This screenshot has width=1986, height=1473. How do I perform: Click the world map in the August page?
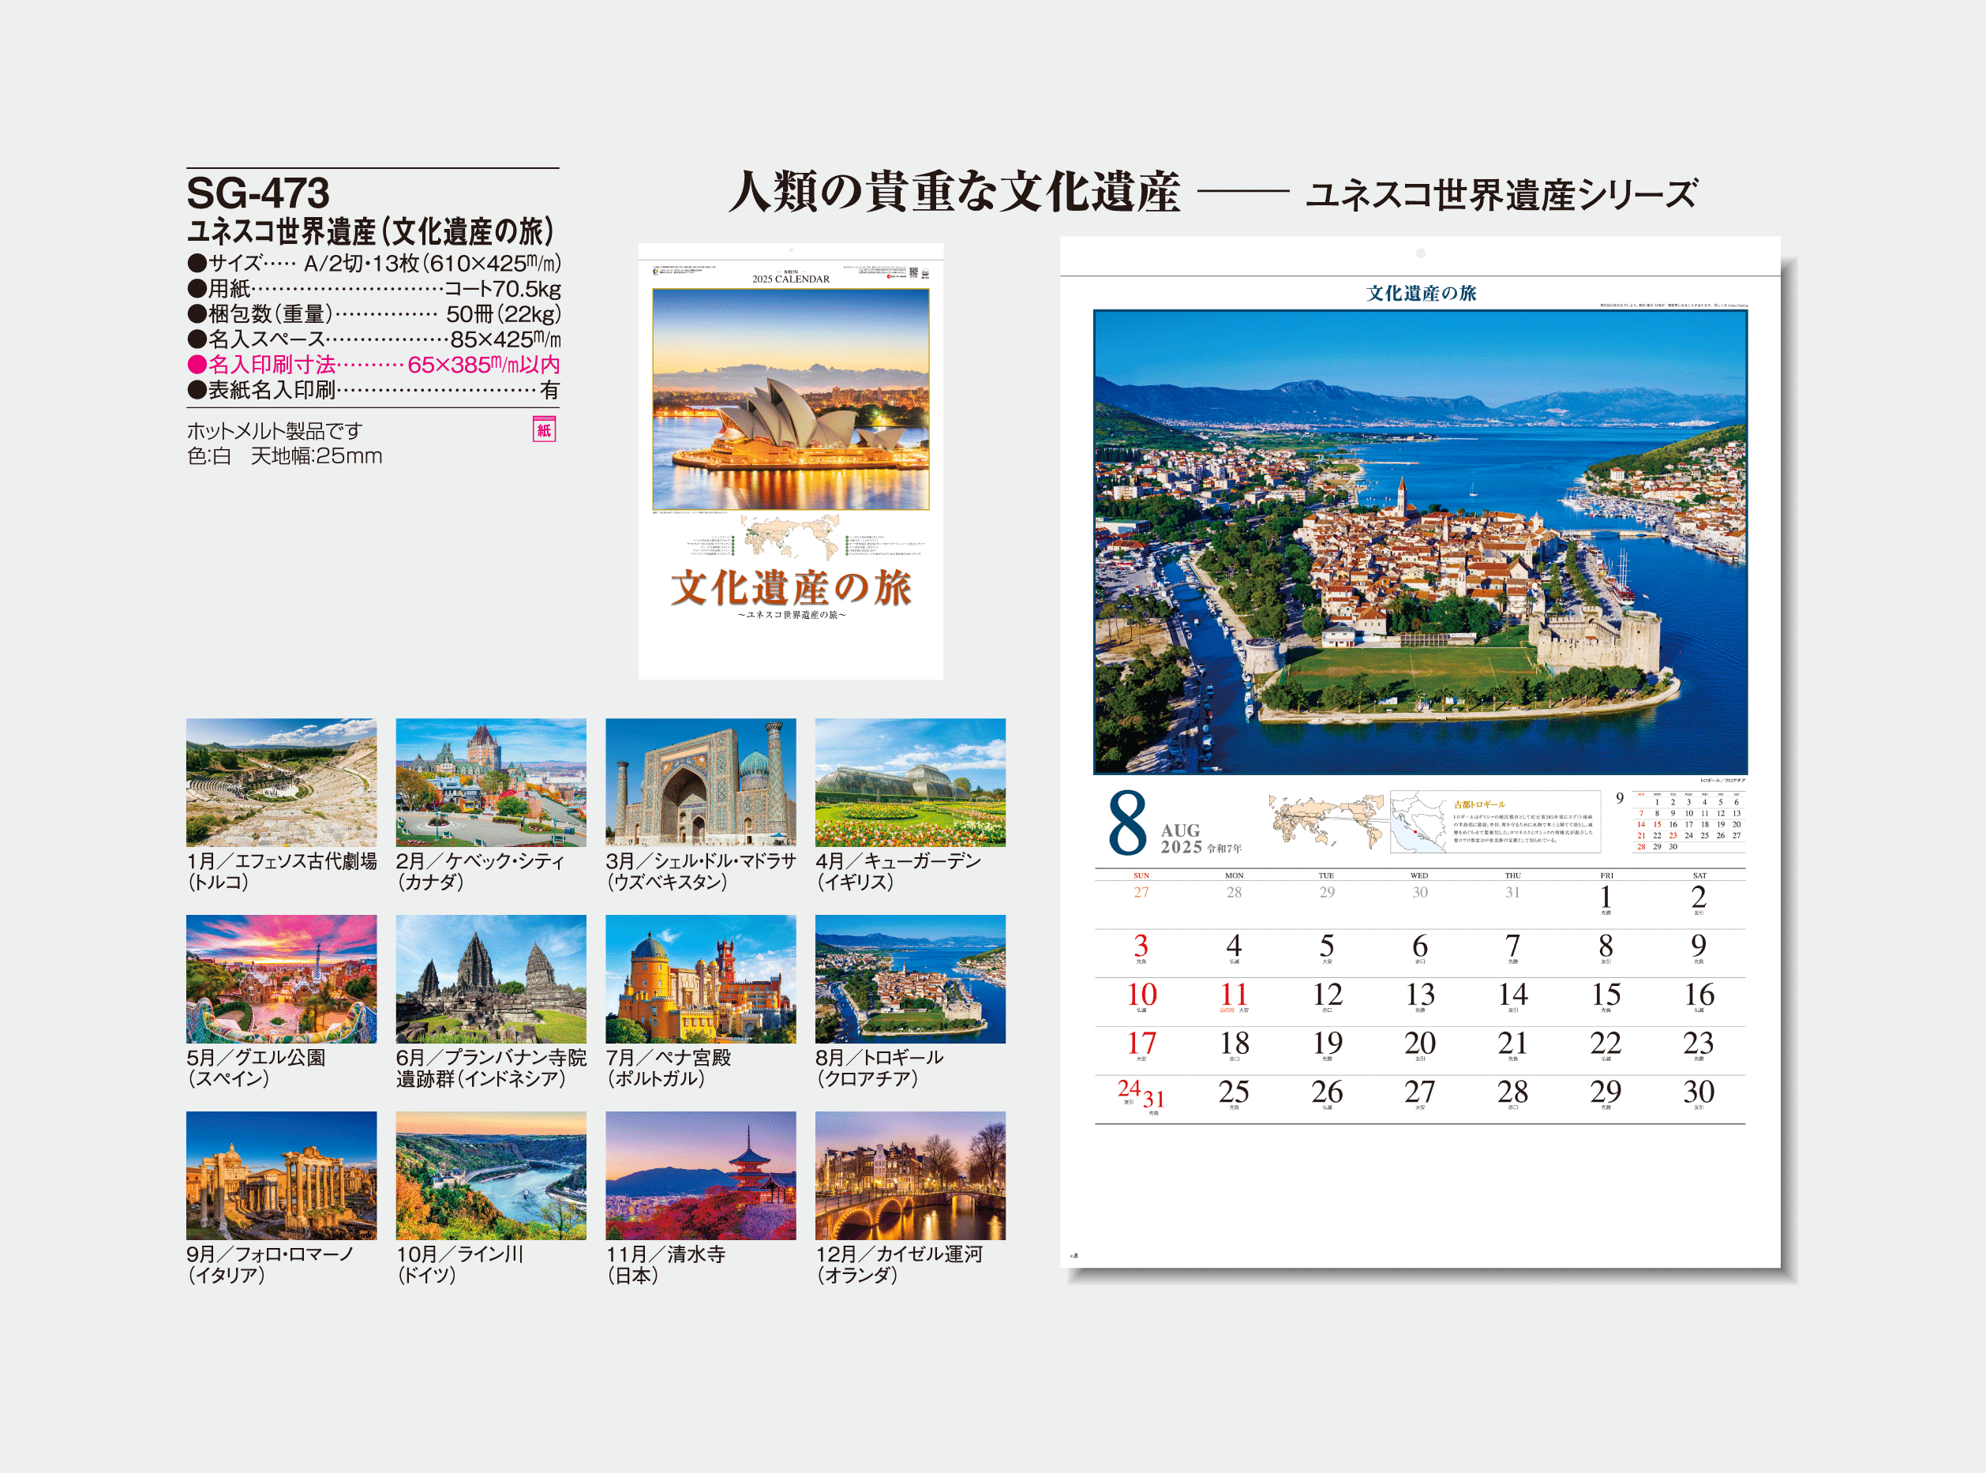click(1326, 820)
